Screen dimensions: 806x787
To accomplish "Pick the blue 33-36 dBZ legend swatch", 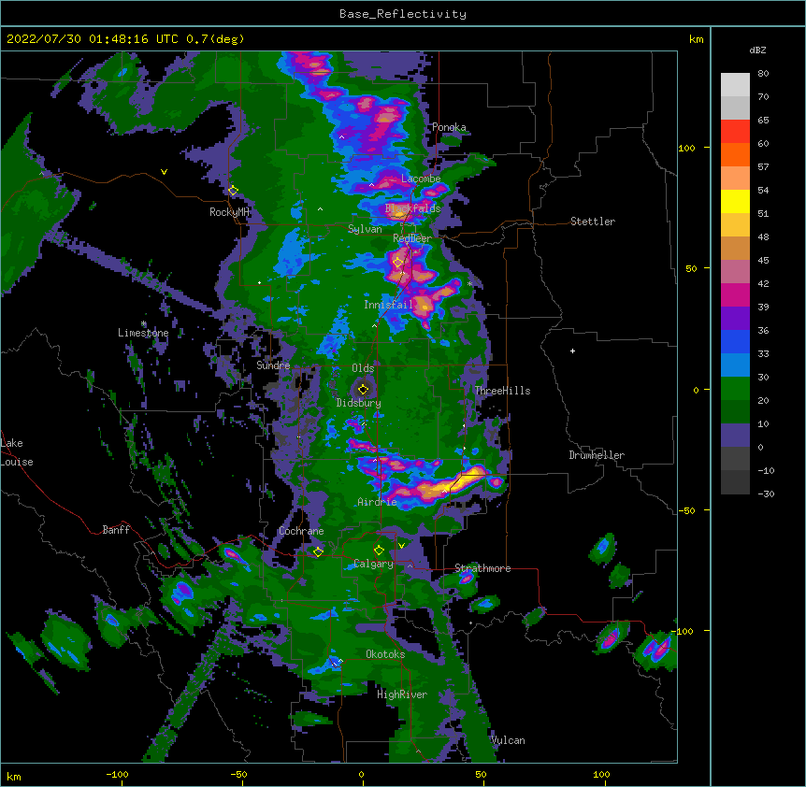I will (x=735, y=341).
